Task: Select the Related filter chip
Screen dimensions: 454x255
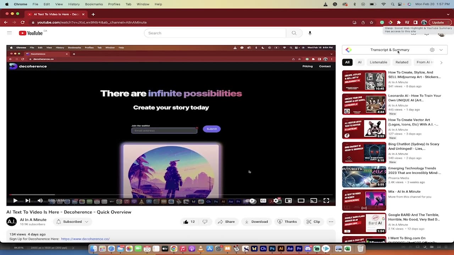Action: click(x=402, y=62)
